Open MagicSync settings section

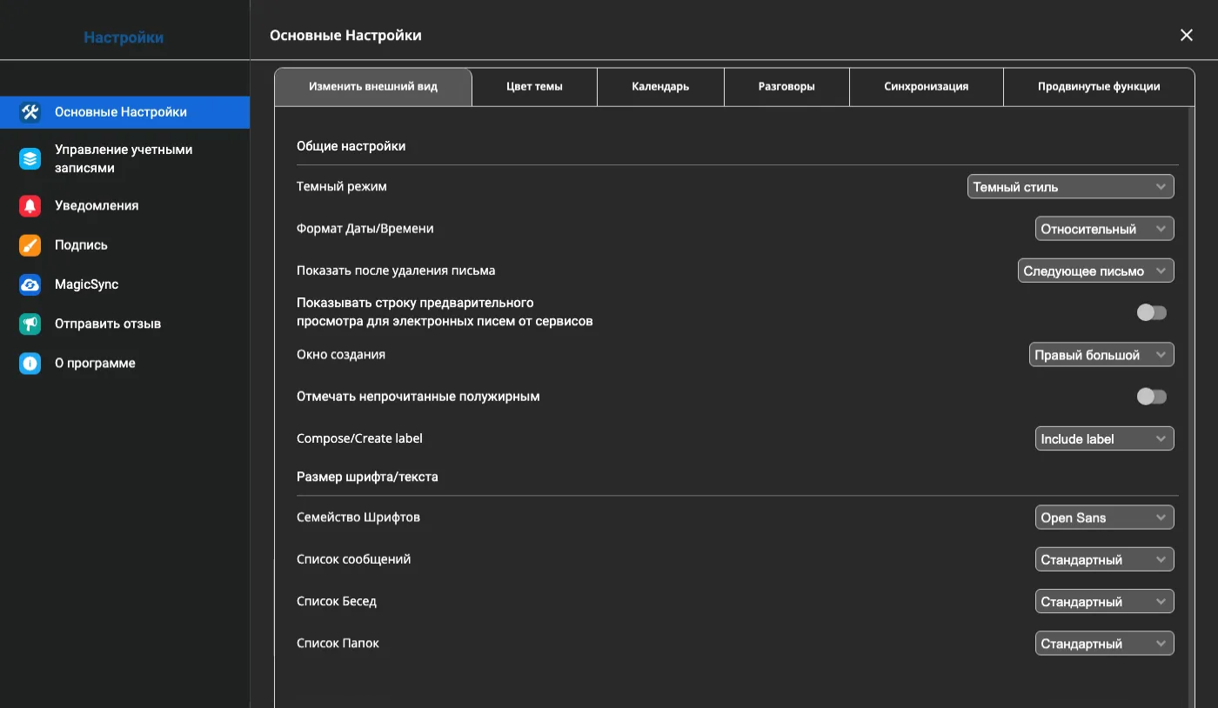[x=124, y=284]
